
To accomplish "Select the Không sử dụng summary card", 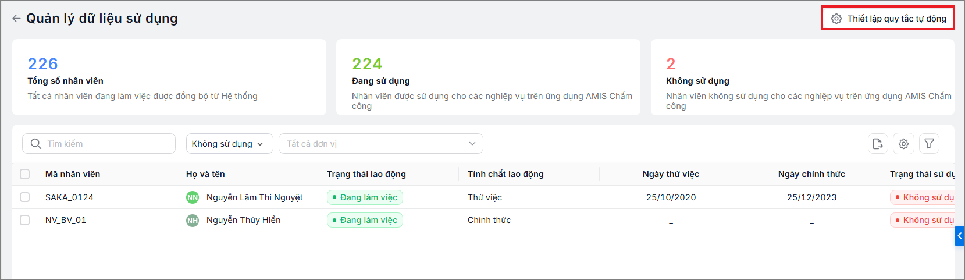I will click(x=803, y=77).
